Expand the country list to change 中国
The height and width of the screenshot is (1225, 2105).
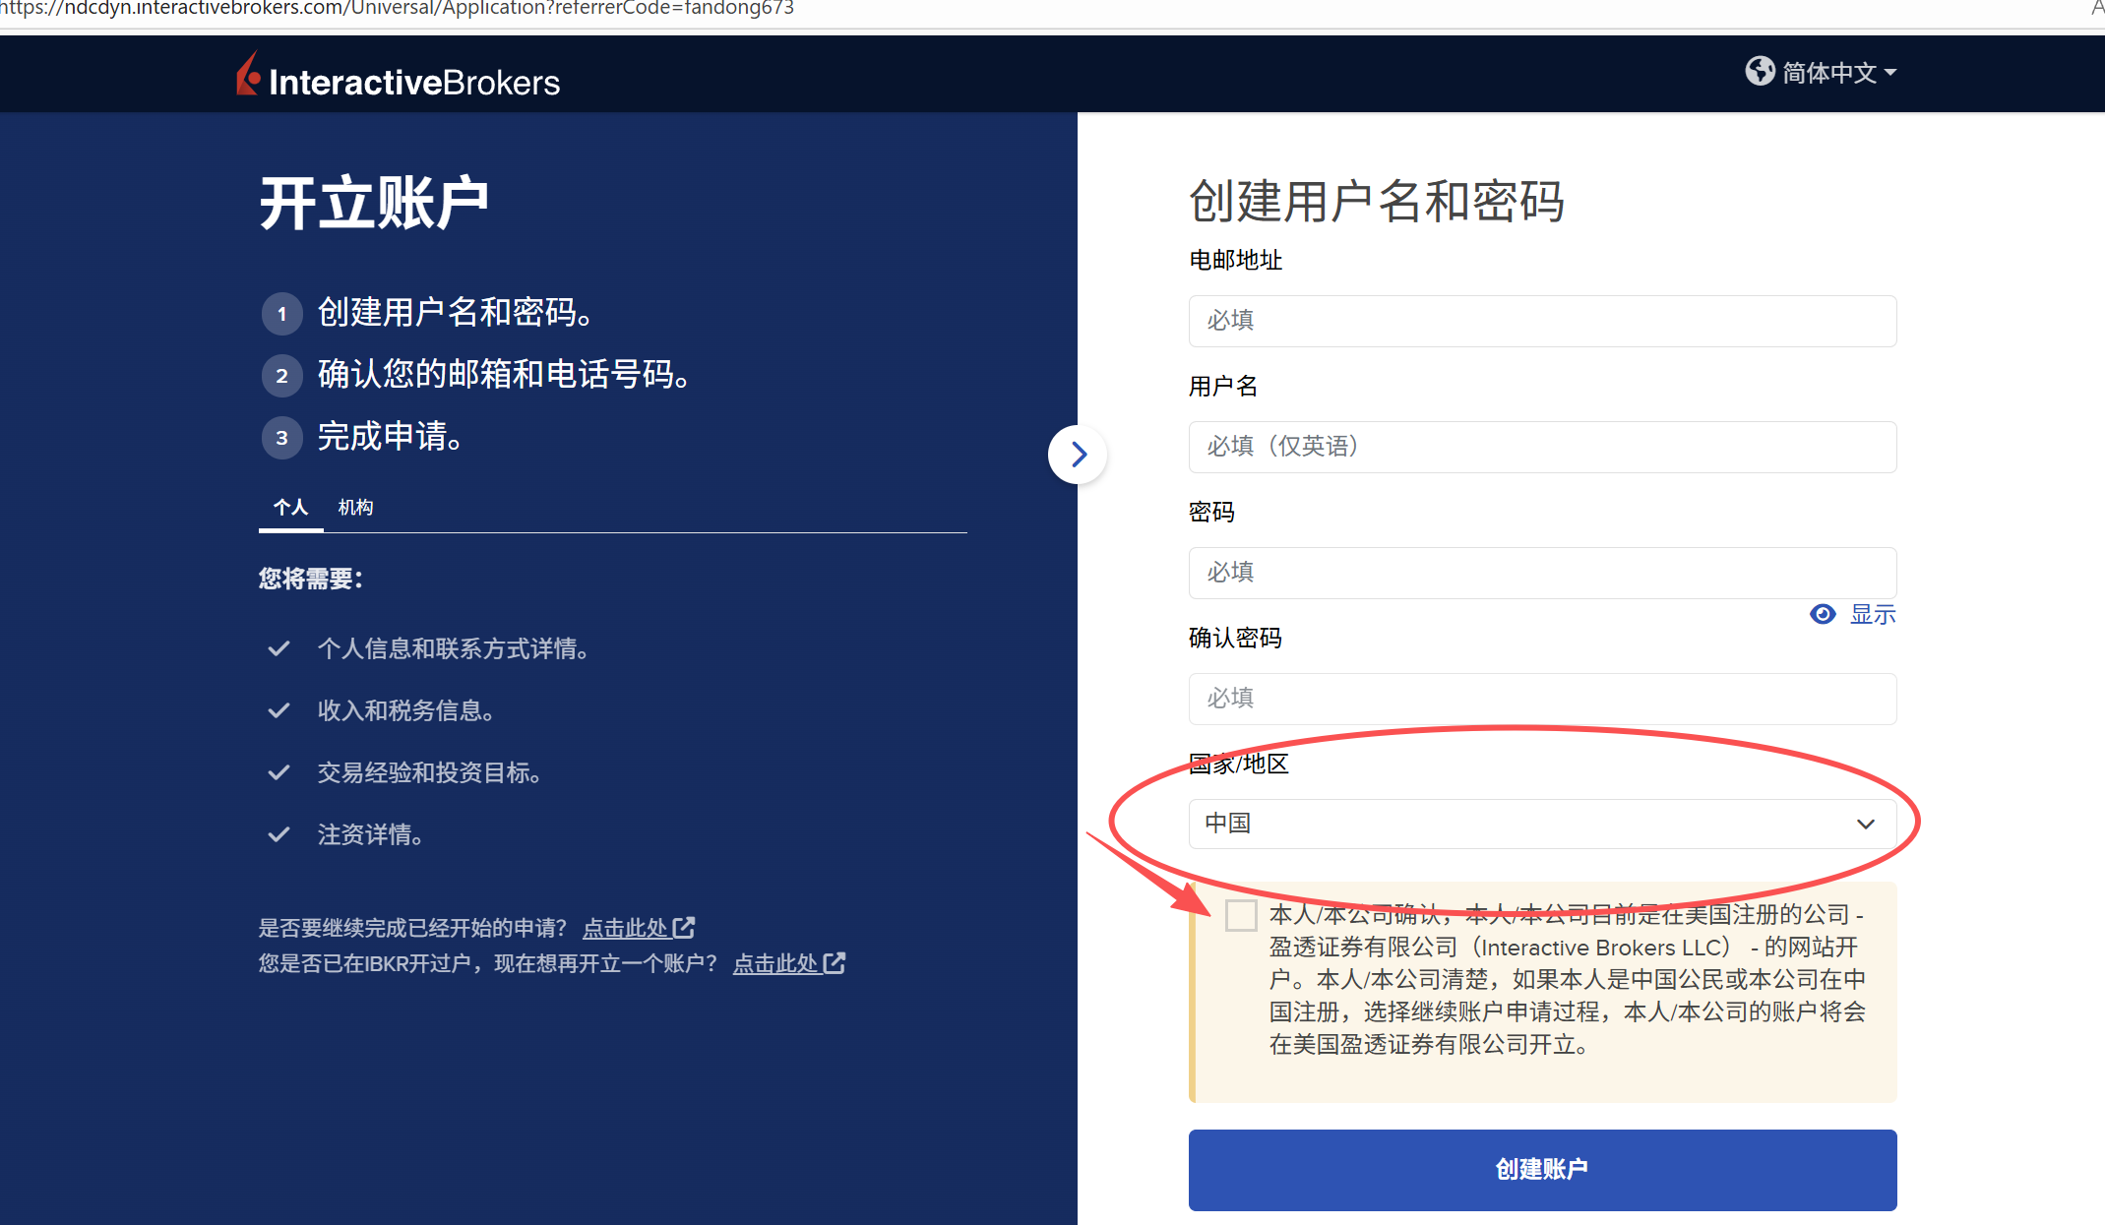point(1541,824)
